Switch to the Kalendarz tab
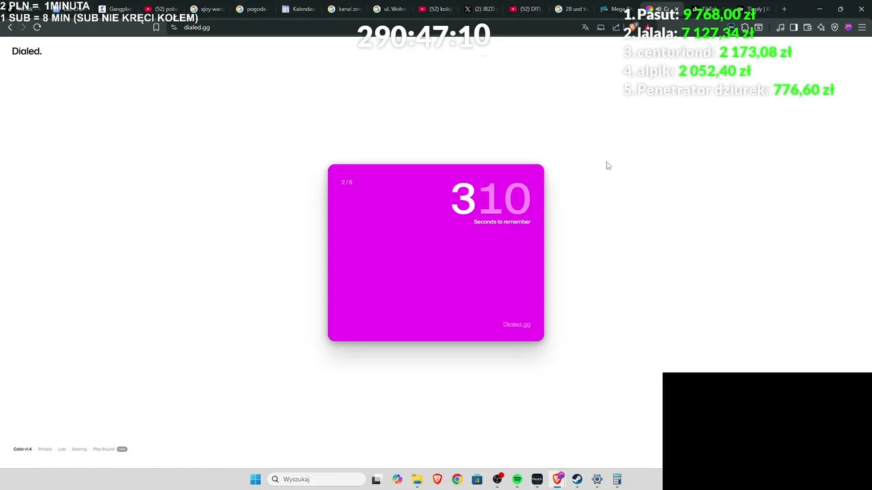The width and height of the screenshot is (872, 490). [x=298, y=9]
